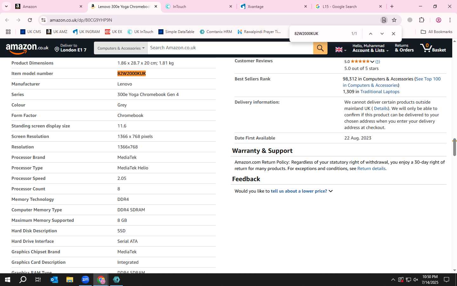Reload the current page

pyautogui.click(x=30, y=20)
